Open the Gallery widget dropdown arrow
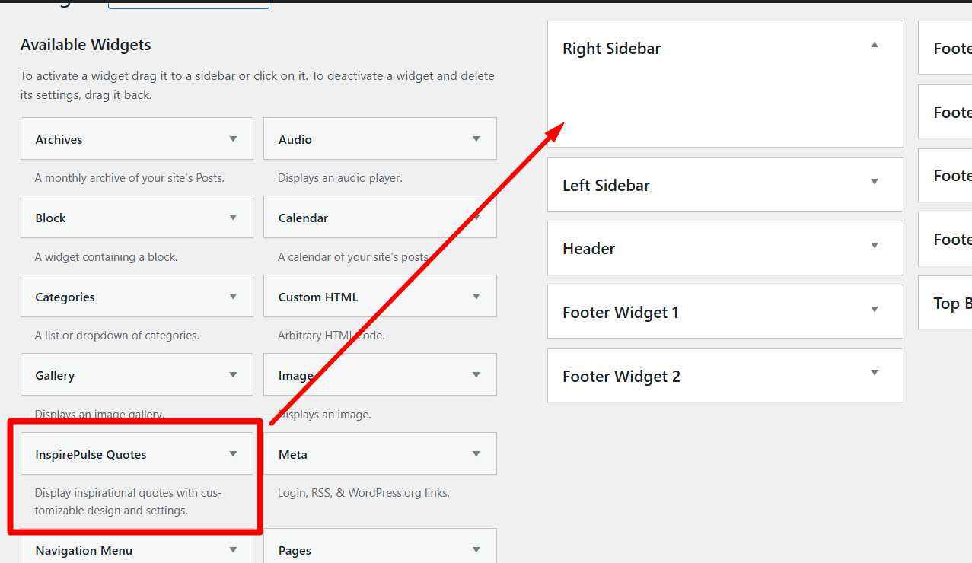972x563 pixels. click(233, 375)
